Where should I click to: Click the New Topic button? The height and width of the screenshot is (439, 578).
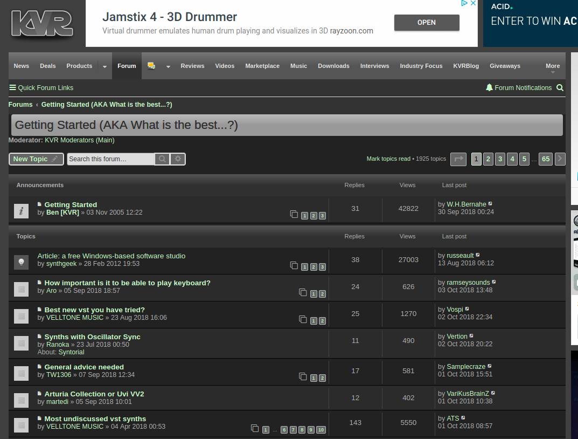coord(36,159)
